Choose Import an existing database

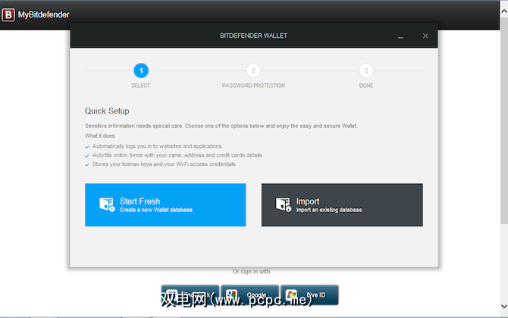[342, 204]
